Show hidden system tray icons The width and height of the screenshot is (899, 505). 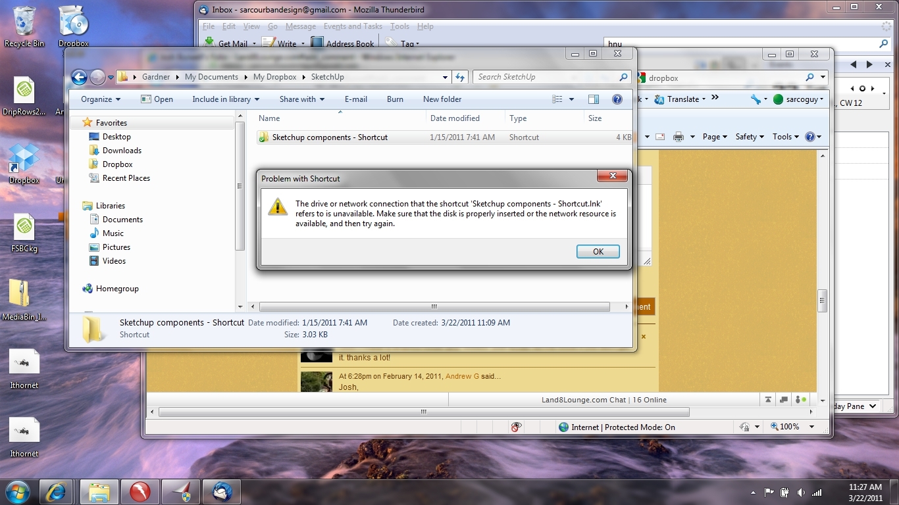[753, 493]
